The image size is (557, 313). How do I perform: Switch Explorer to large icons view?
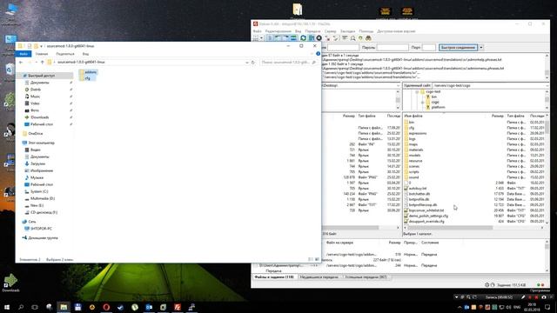coord(317,259)
